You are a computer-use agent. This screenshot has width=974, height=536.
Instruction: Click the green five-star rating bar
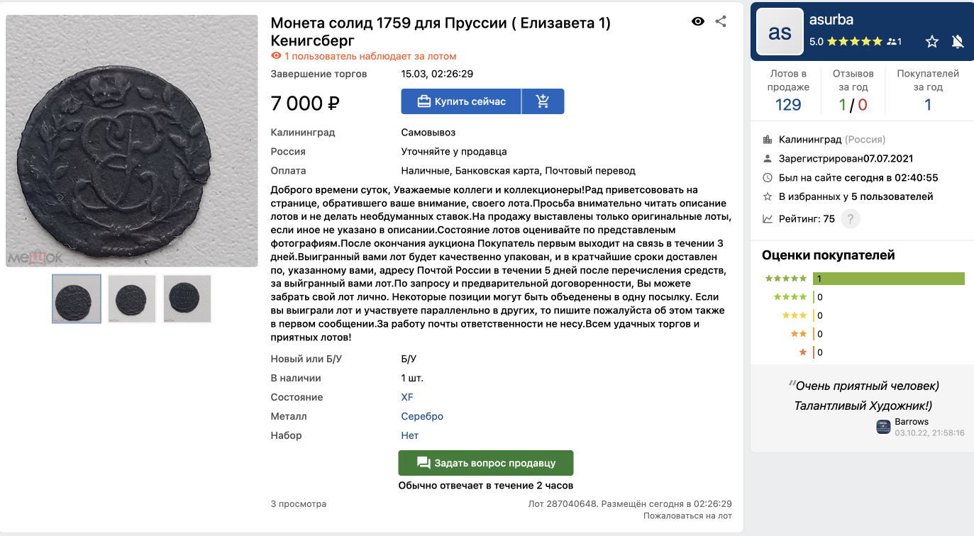pyautogui.click(x=889, y=279)
